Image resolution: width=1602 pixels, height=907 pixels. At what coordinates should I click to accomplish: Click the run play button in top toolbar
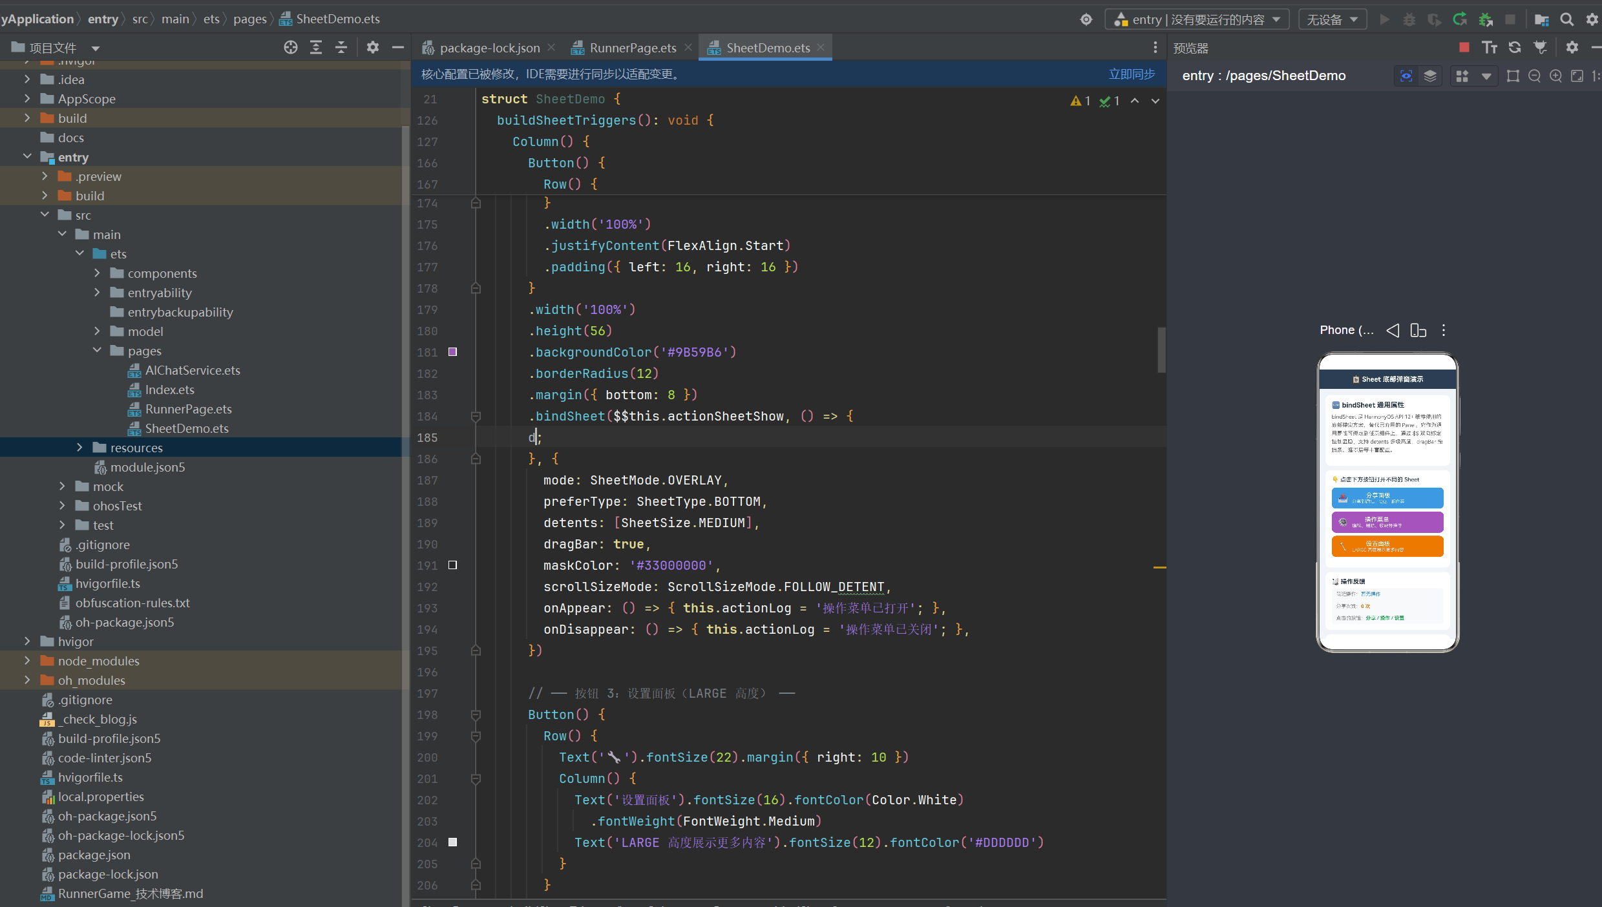click(x=1384, y=19)
